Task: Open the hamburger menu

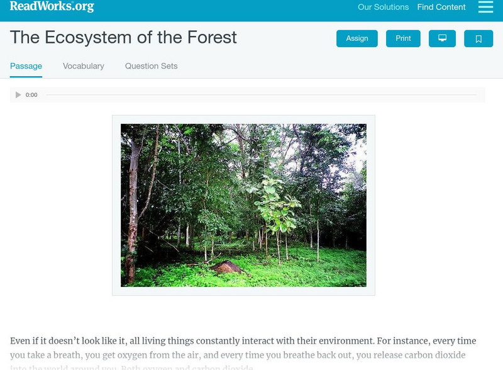Action: pyautogui.click(x=485, y=8)
